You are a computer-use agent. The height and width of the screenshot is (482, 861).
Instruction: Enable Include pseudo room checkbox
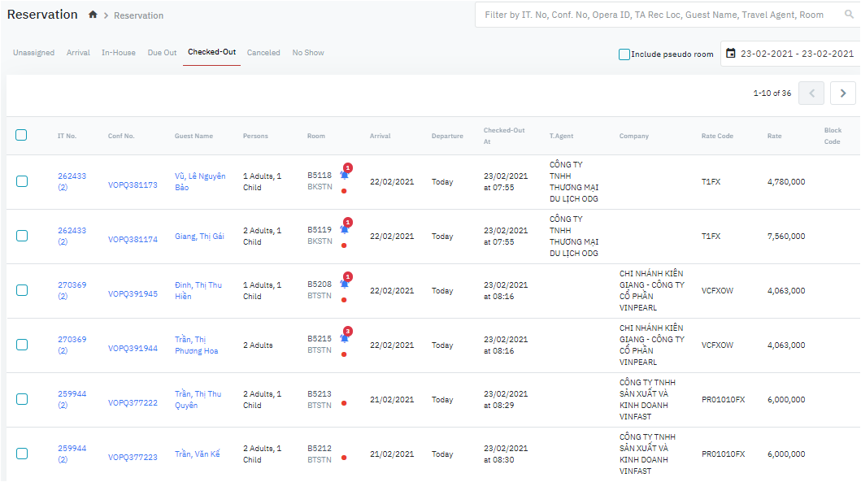(624, 54)
